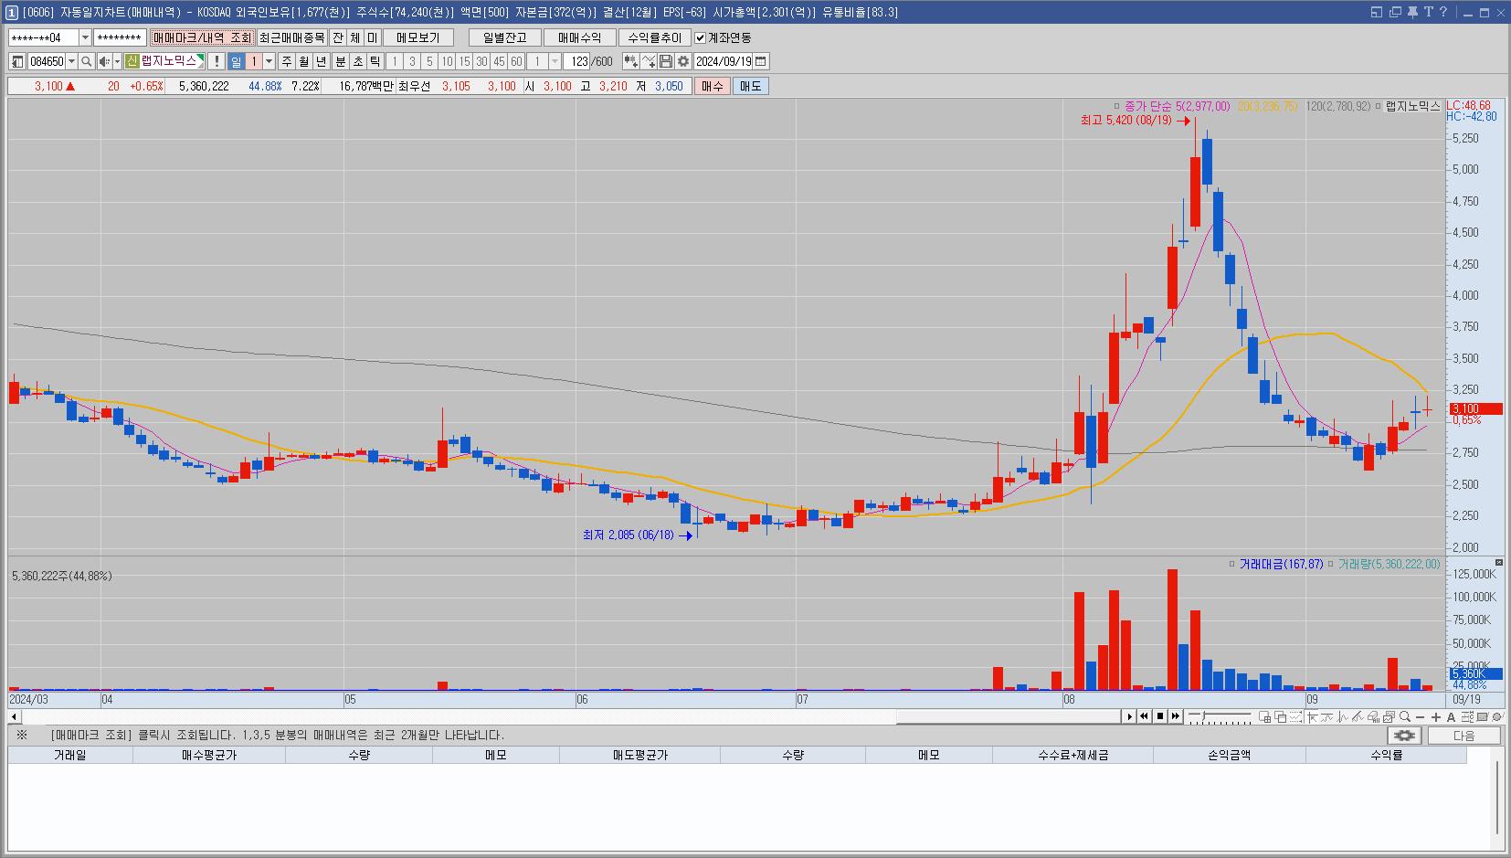Click the T font icon in title bar
Screen dimensions: 1511x858
click(x=1428, y=12)
